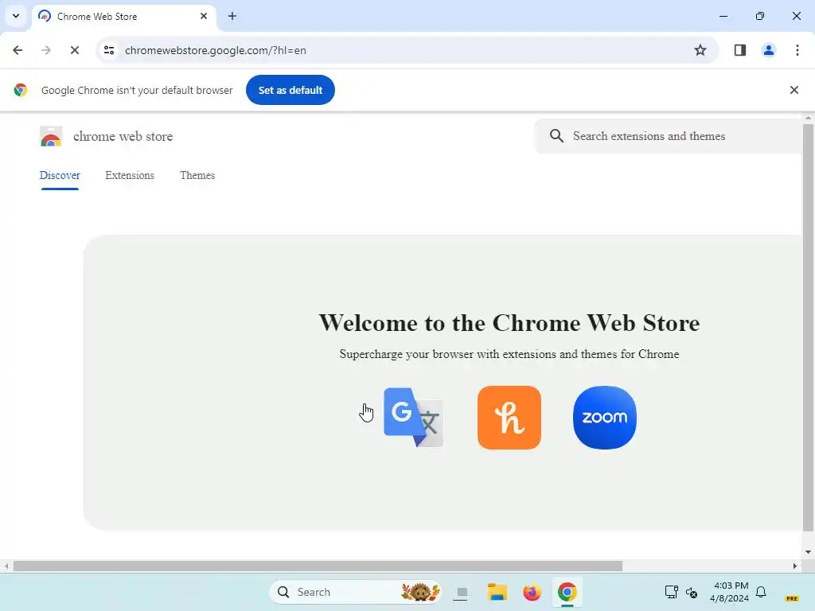Open File Explorer from the taskbar
The image size is (815, 611).
pyautogui.click(x=497, y=592)
